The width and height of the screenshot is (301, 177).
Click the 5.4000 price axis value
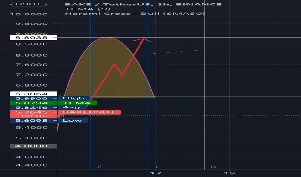(x=31, y=128)
